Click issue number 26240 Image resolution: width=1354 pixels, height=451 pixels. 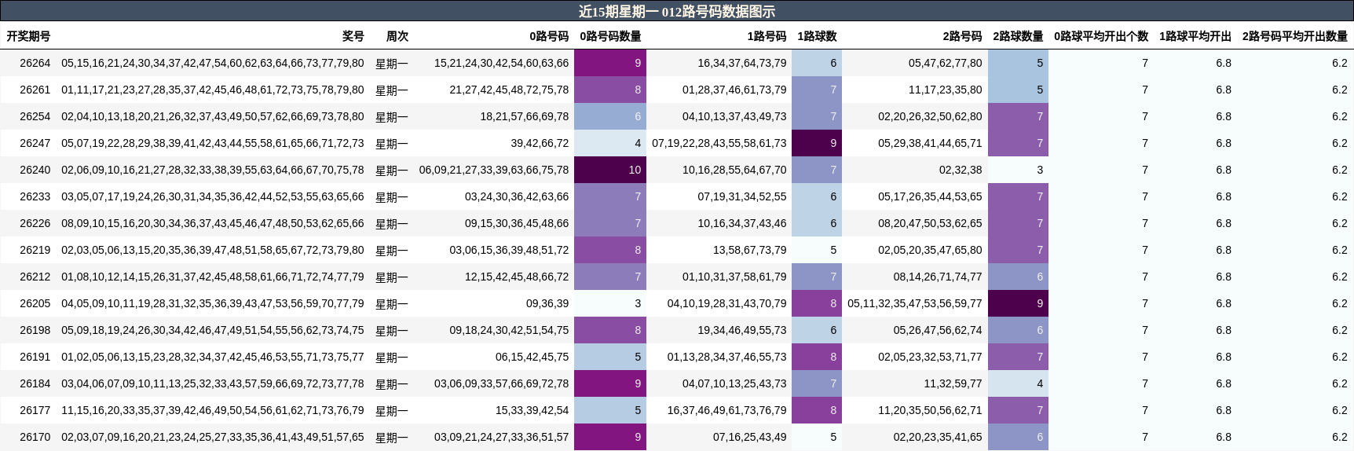point(35,170)
